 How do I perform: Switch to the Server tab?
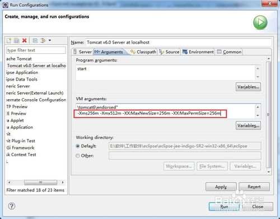click(x=82, y=52)
